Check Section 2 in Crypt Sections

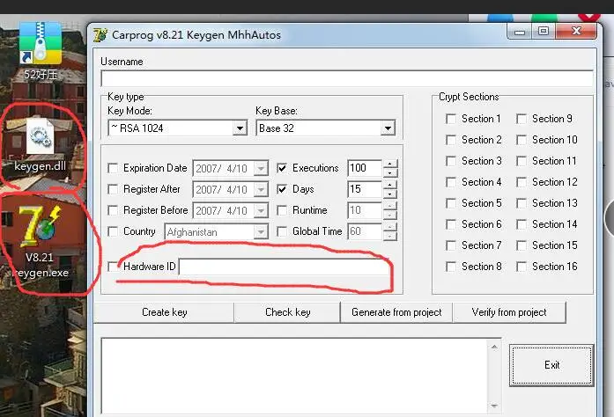click(x=451, y=140)
